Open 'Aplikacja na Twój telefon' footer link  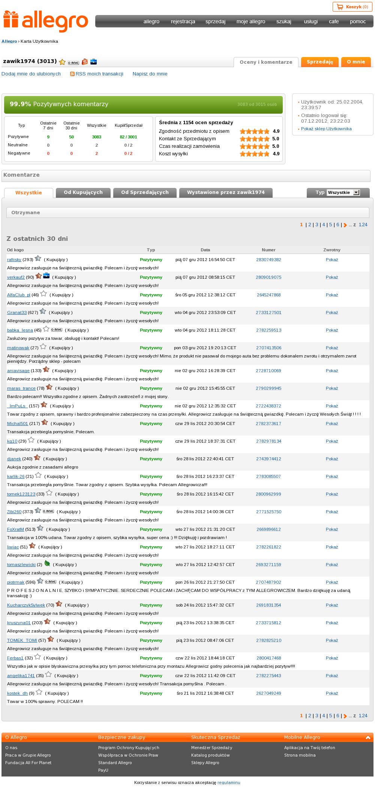coord(310,748)
